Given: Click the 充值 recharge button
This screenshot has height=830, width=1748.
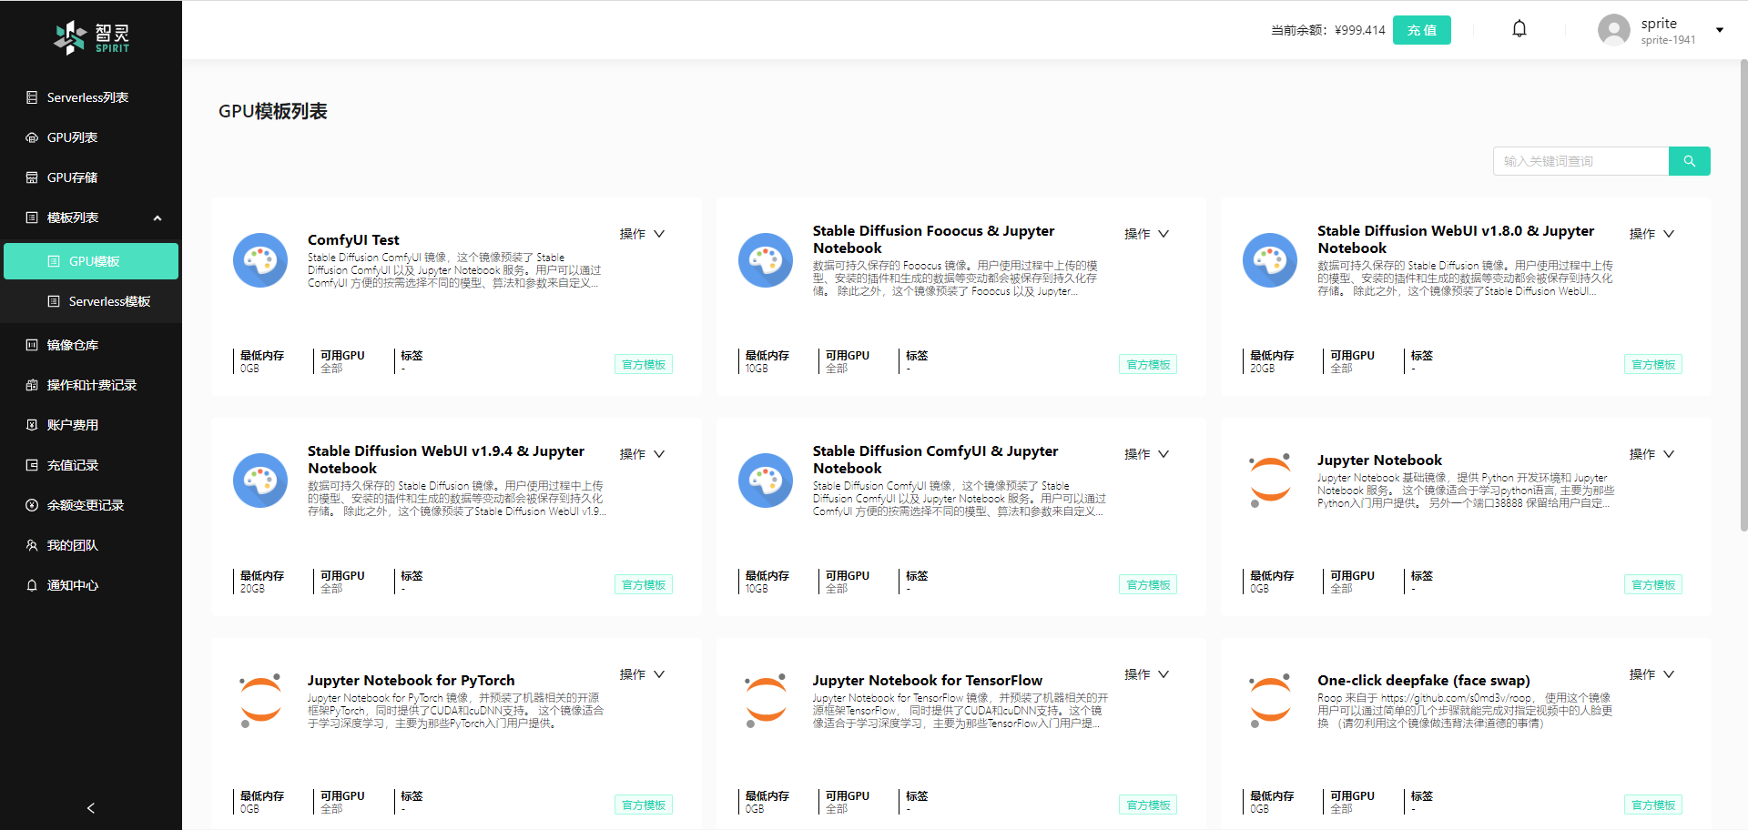Looking at the screenshot, I should pos(1422,30).
